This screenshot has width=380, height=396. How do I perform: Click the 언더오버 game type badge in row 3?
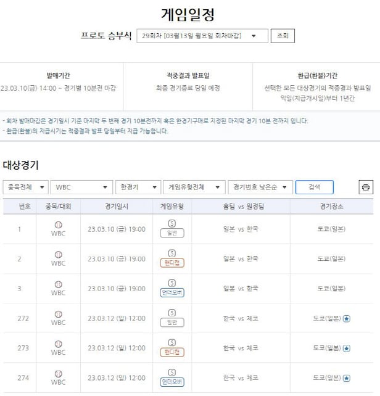171,292
